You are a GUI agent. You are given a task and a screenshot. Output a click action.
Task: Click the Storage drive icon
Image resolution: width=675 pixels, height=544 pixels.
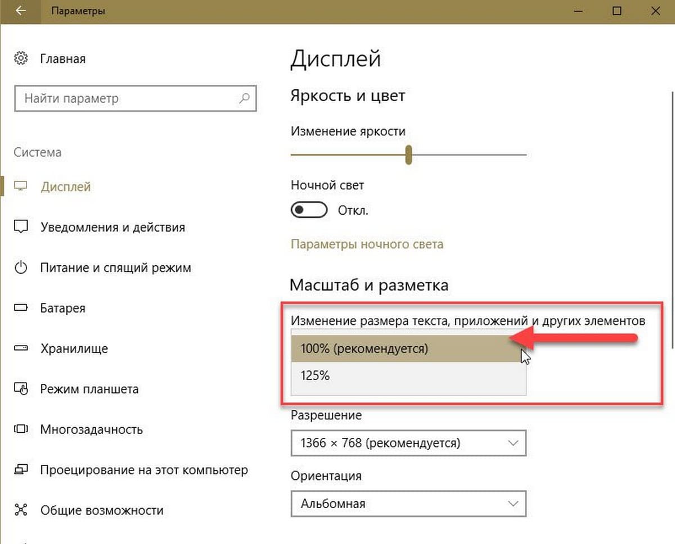[21, 348]
